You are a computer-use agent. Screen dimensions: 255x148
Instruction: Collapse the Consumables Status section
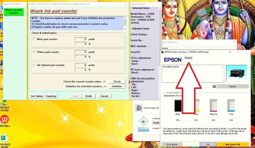(163, 92)
